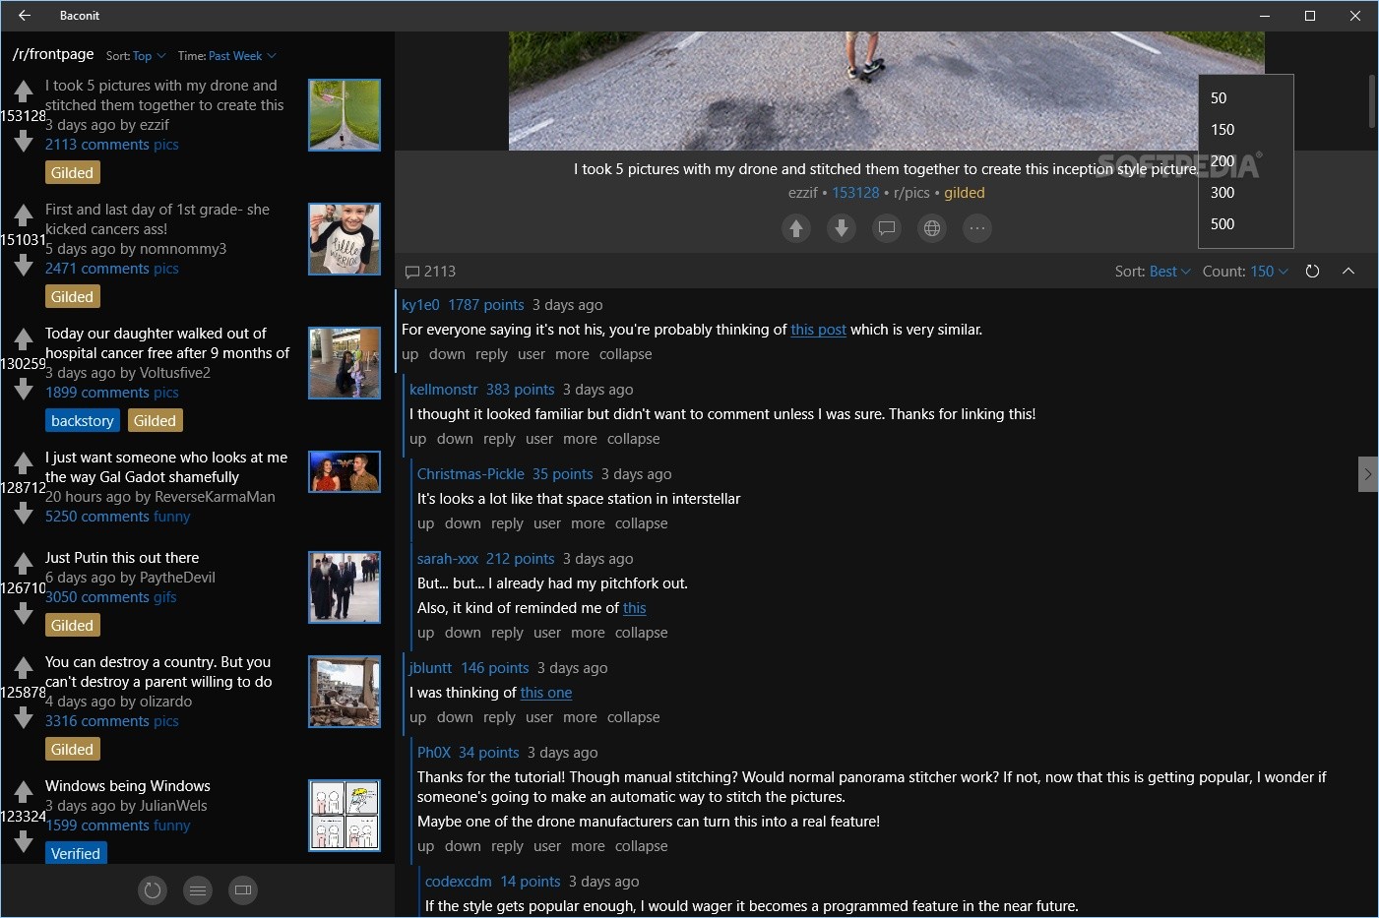The width and height of the screenshot is (1379, 918).
Task: Downvote the destroy a country post
Action: [24, 718]
